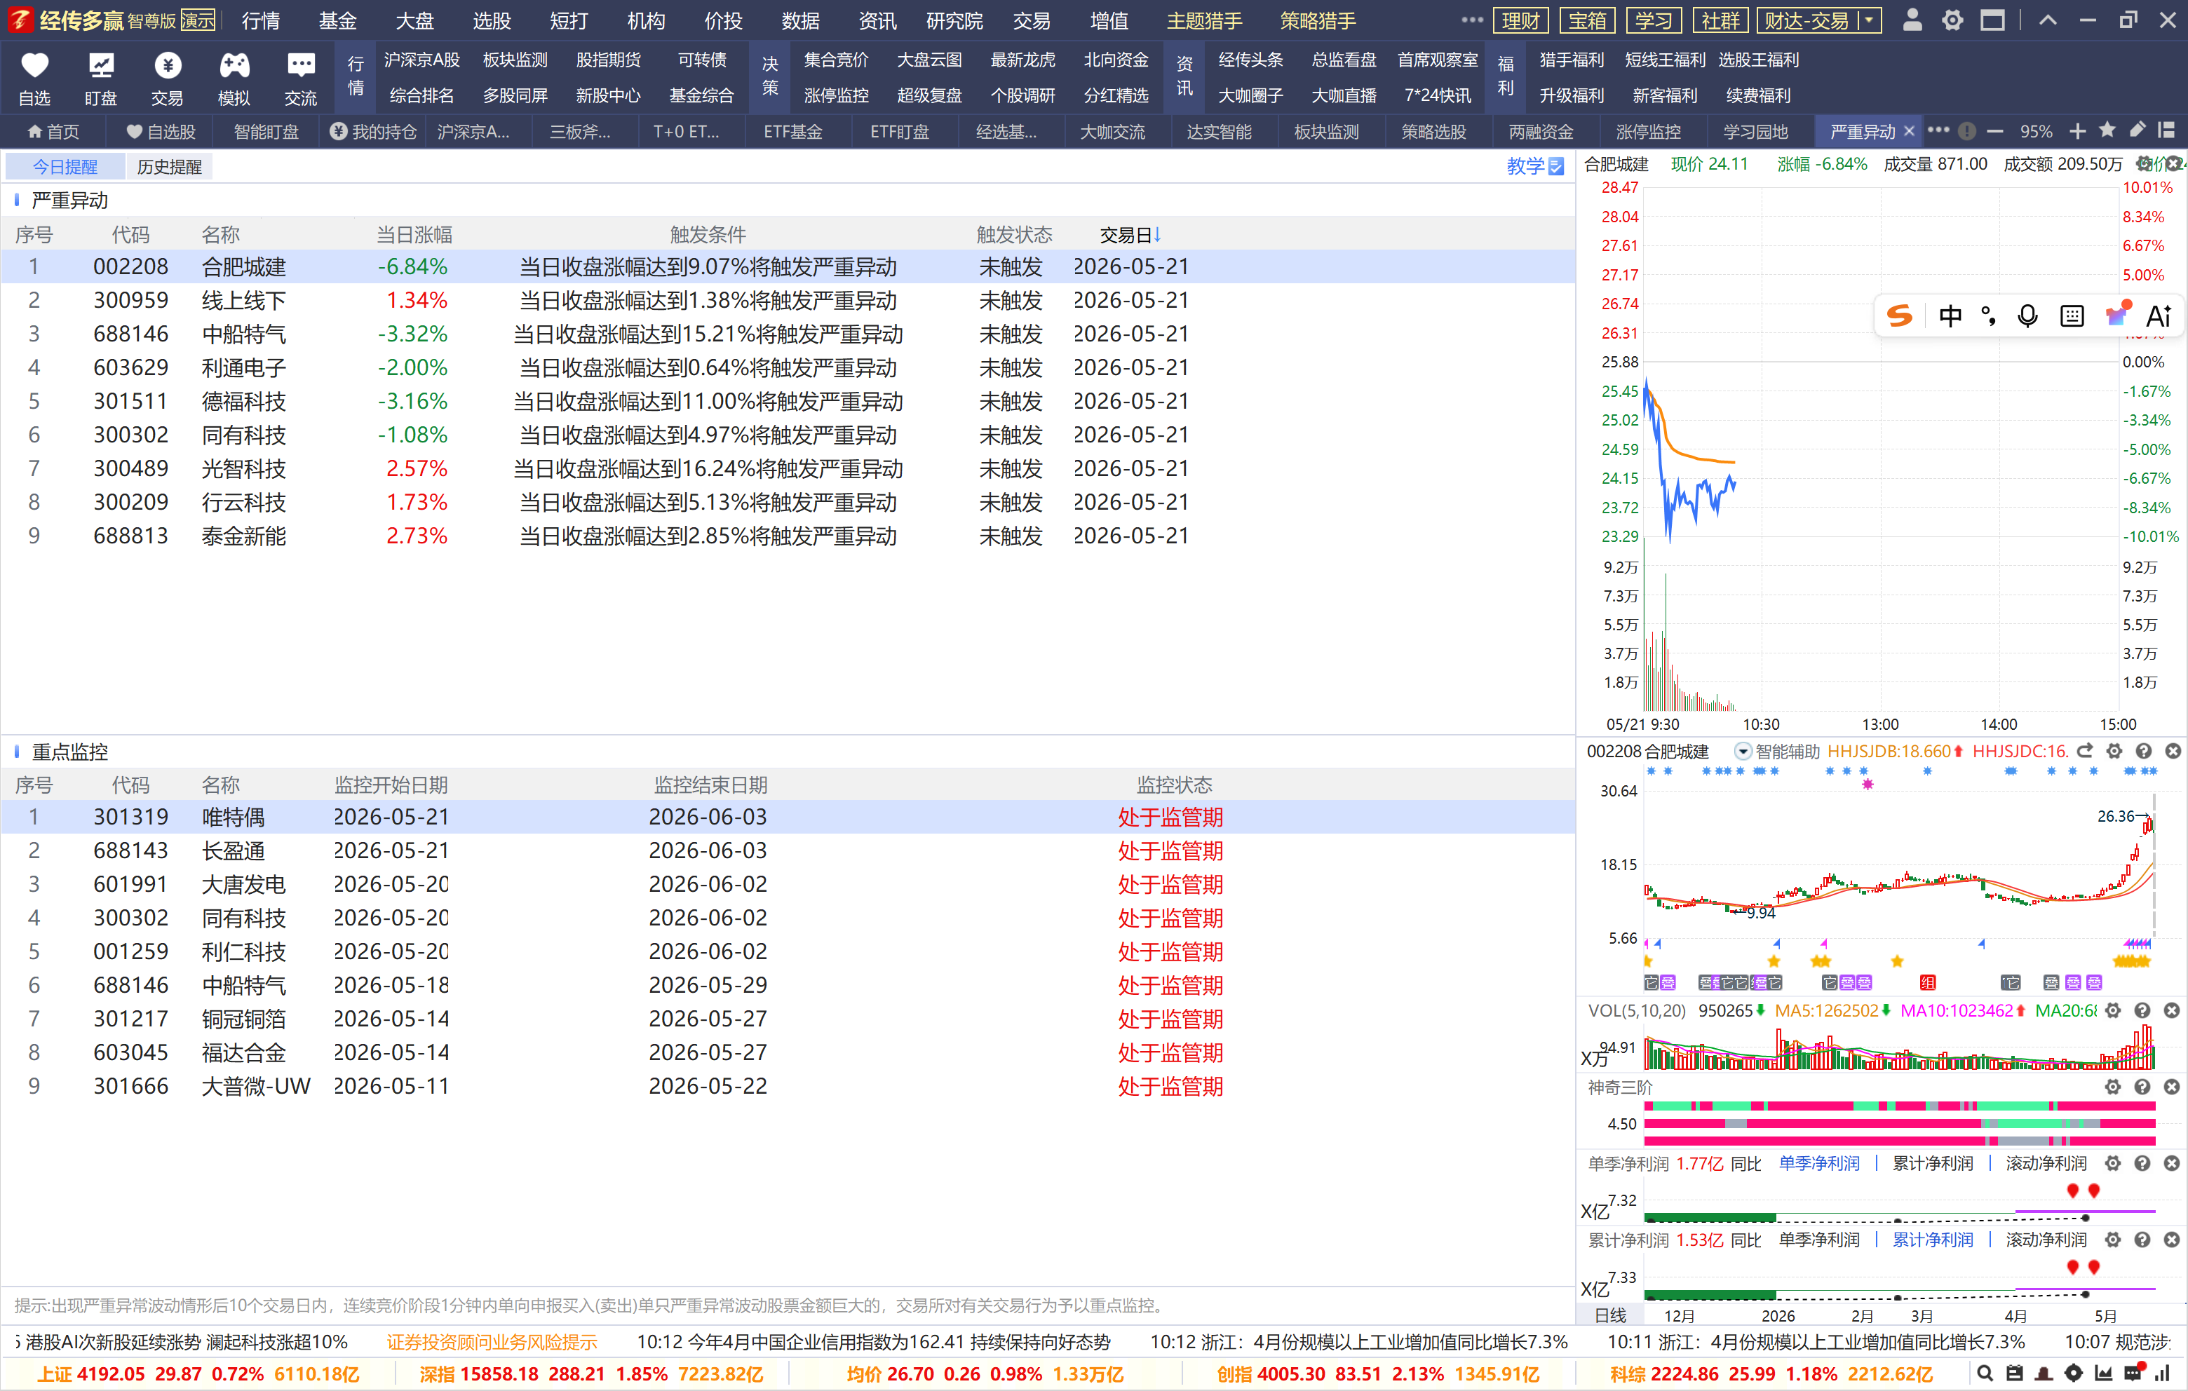Open the 神奇三阶 help icon

coord(2142,1087)
